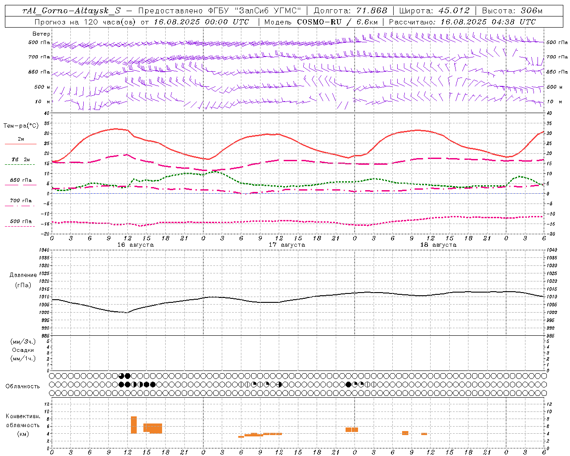
Task: Click the Модель COSMO-RU / 6.6км label
Action: tap(321, 22)
